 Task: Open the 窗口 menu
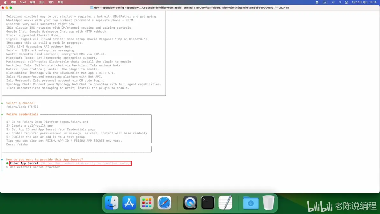click(x=51, y=2)
